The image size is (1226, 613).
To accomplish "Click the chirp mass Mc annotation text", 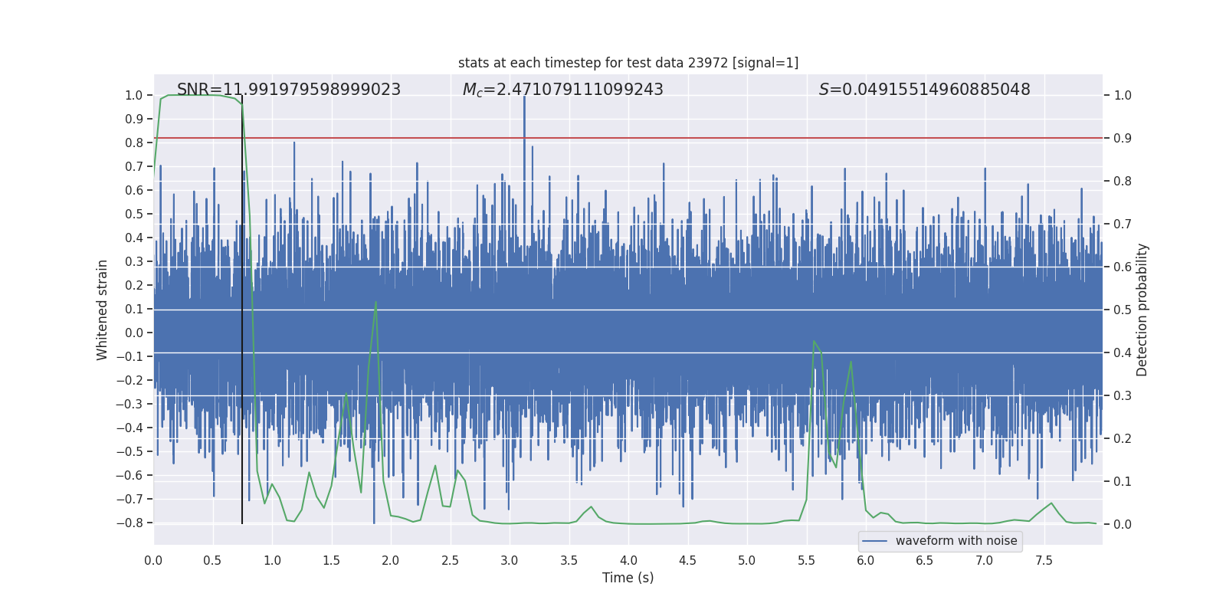I will [562, 90].
